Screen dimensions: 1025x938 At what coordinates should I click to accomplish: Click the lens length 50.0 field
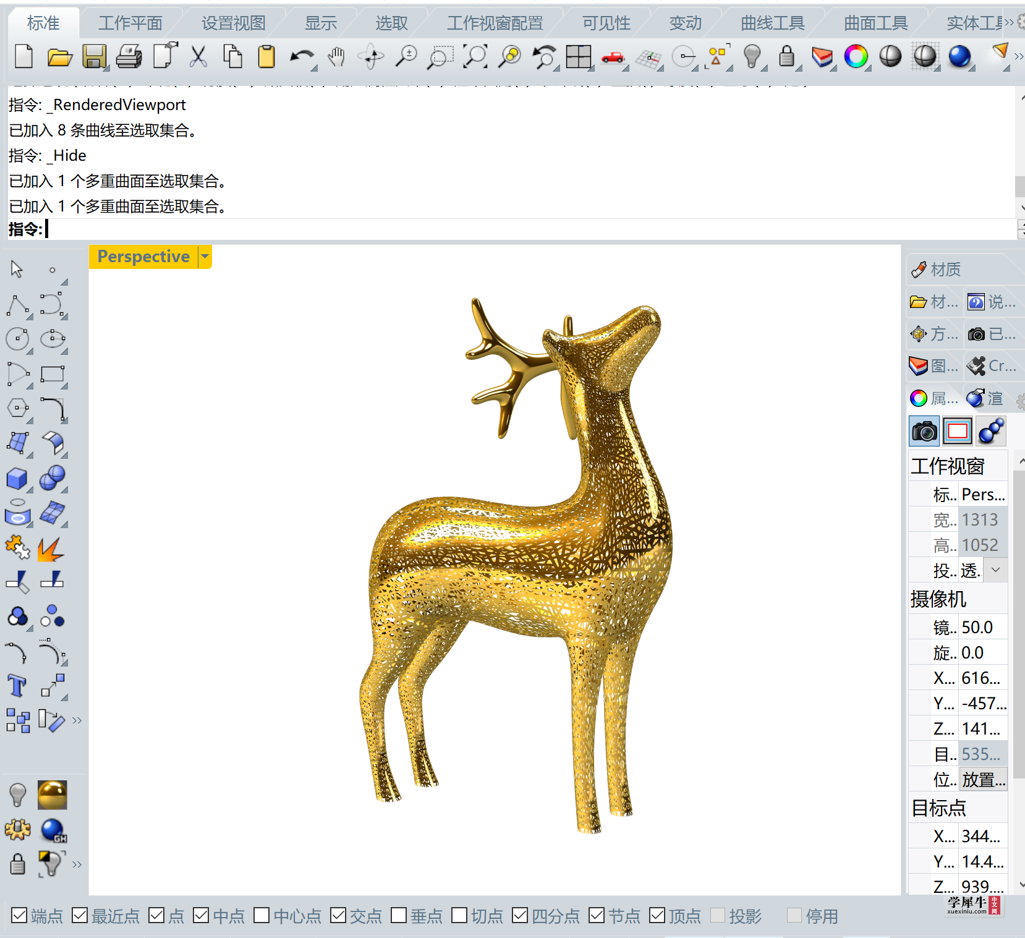[983, 627]
